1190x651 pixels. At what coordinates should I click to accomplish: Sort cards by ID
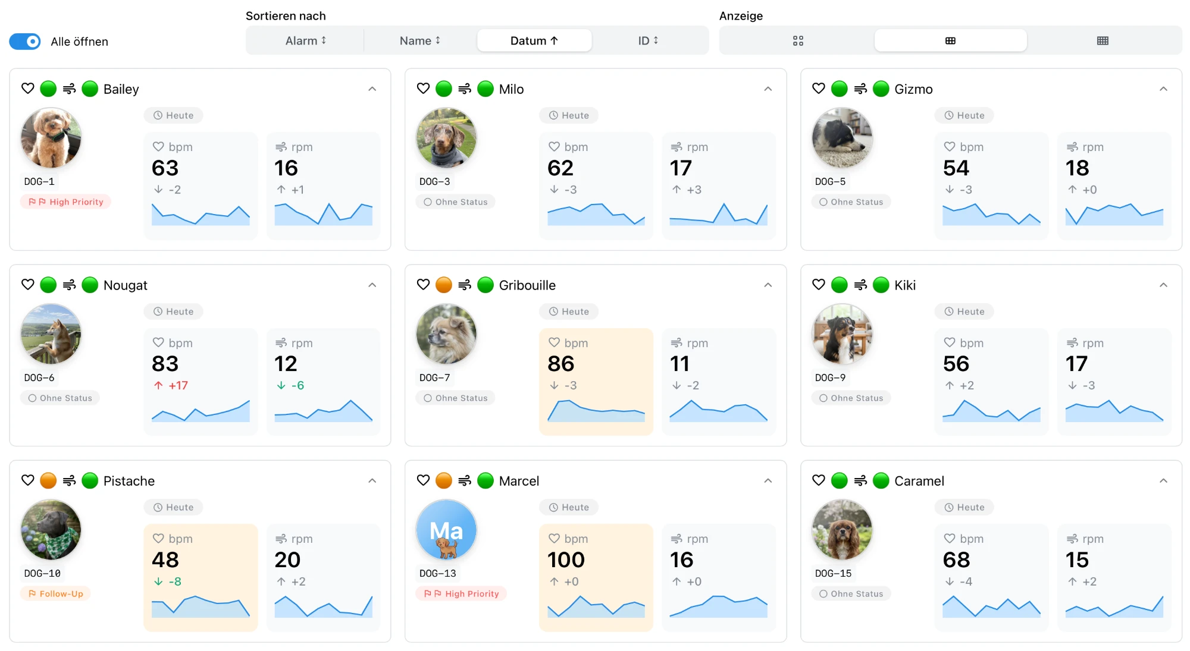(x=649, y=40)
